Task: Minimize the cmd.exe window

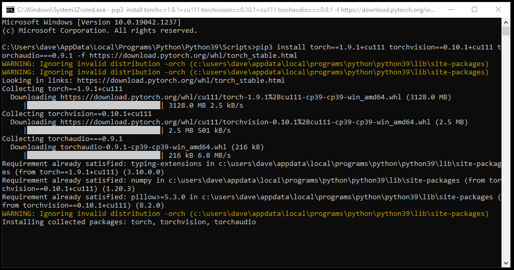Action: (x=451, y=9)
